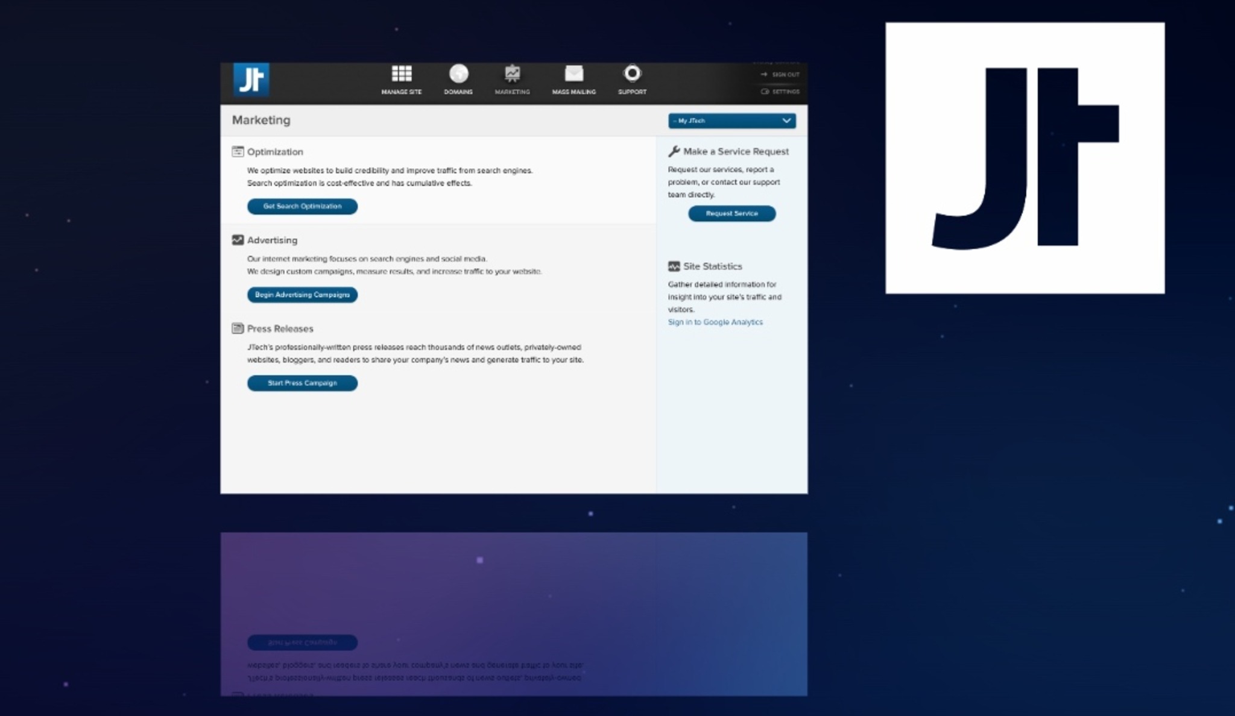
Task: Click the My JTech dropdown chevron
Action: click(786, 121)
